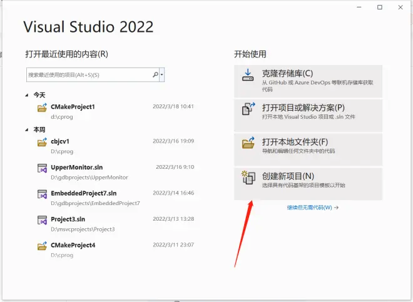
Task: Open recent item cbjcv1
Action: [116, 146]
